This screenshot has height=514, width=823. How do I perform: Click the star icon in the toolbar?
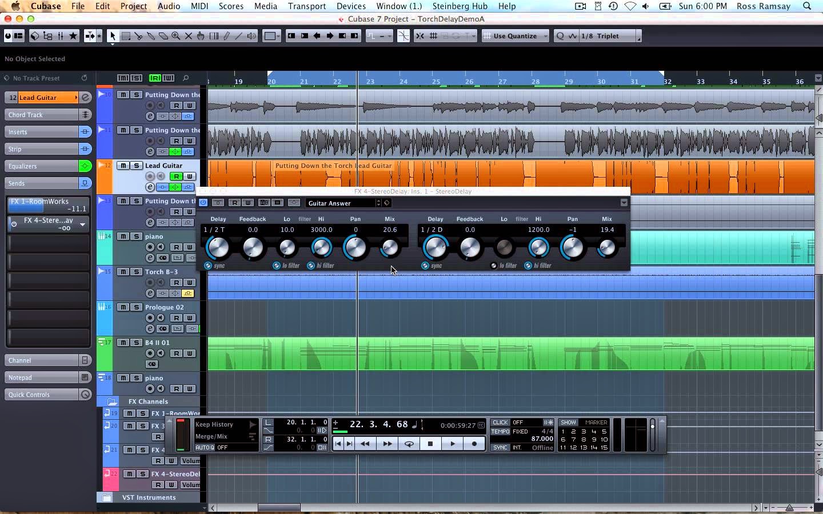[x=73, y=36]
